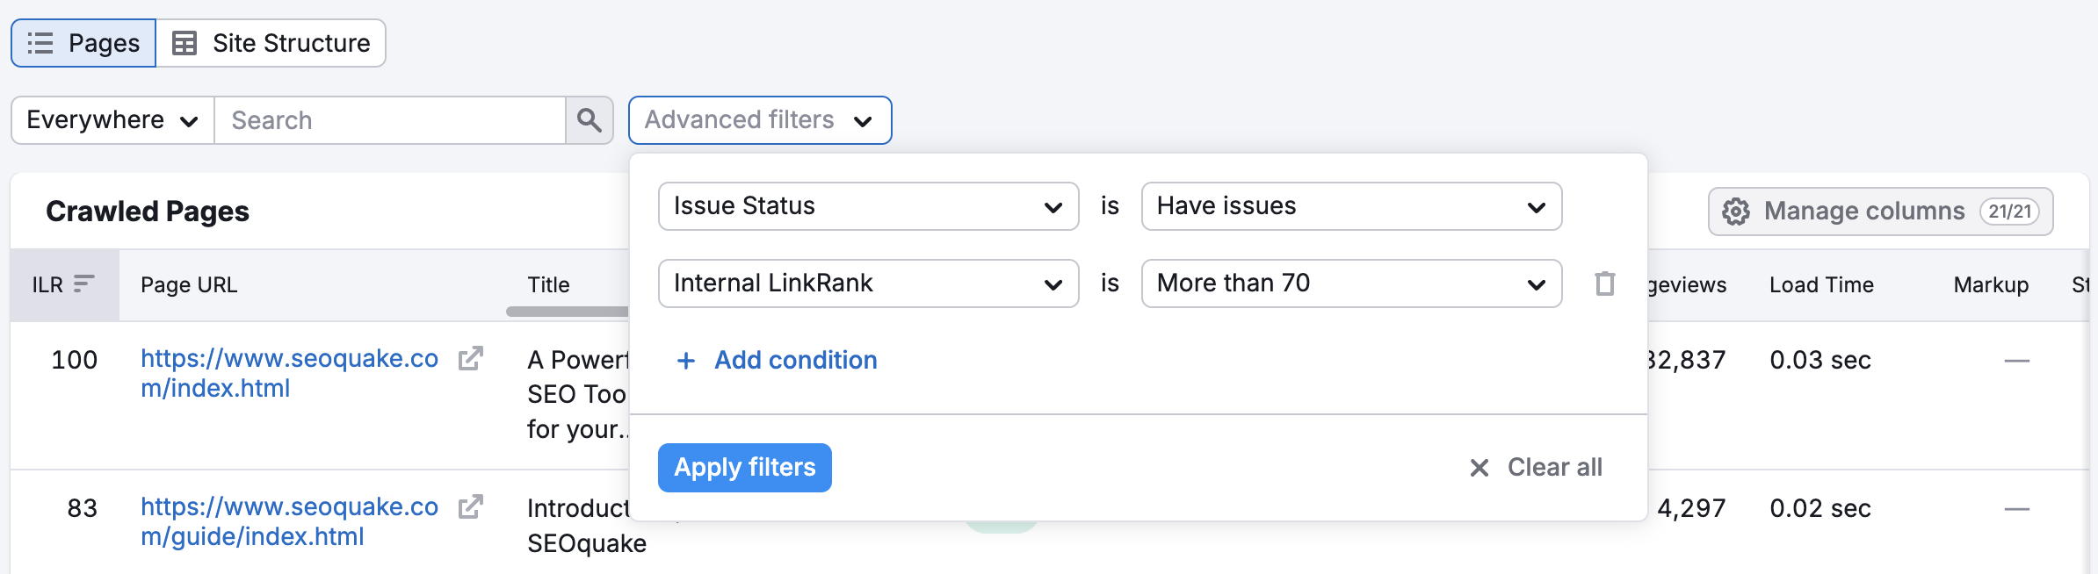Open the Issue Status field dropdown
This screenshot has height=574, width=2098.
pos(867,206)
